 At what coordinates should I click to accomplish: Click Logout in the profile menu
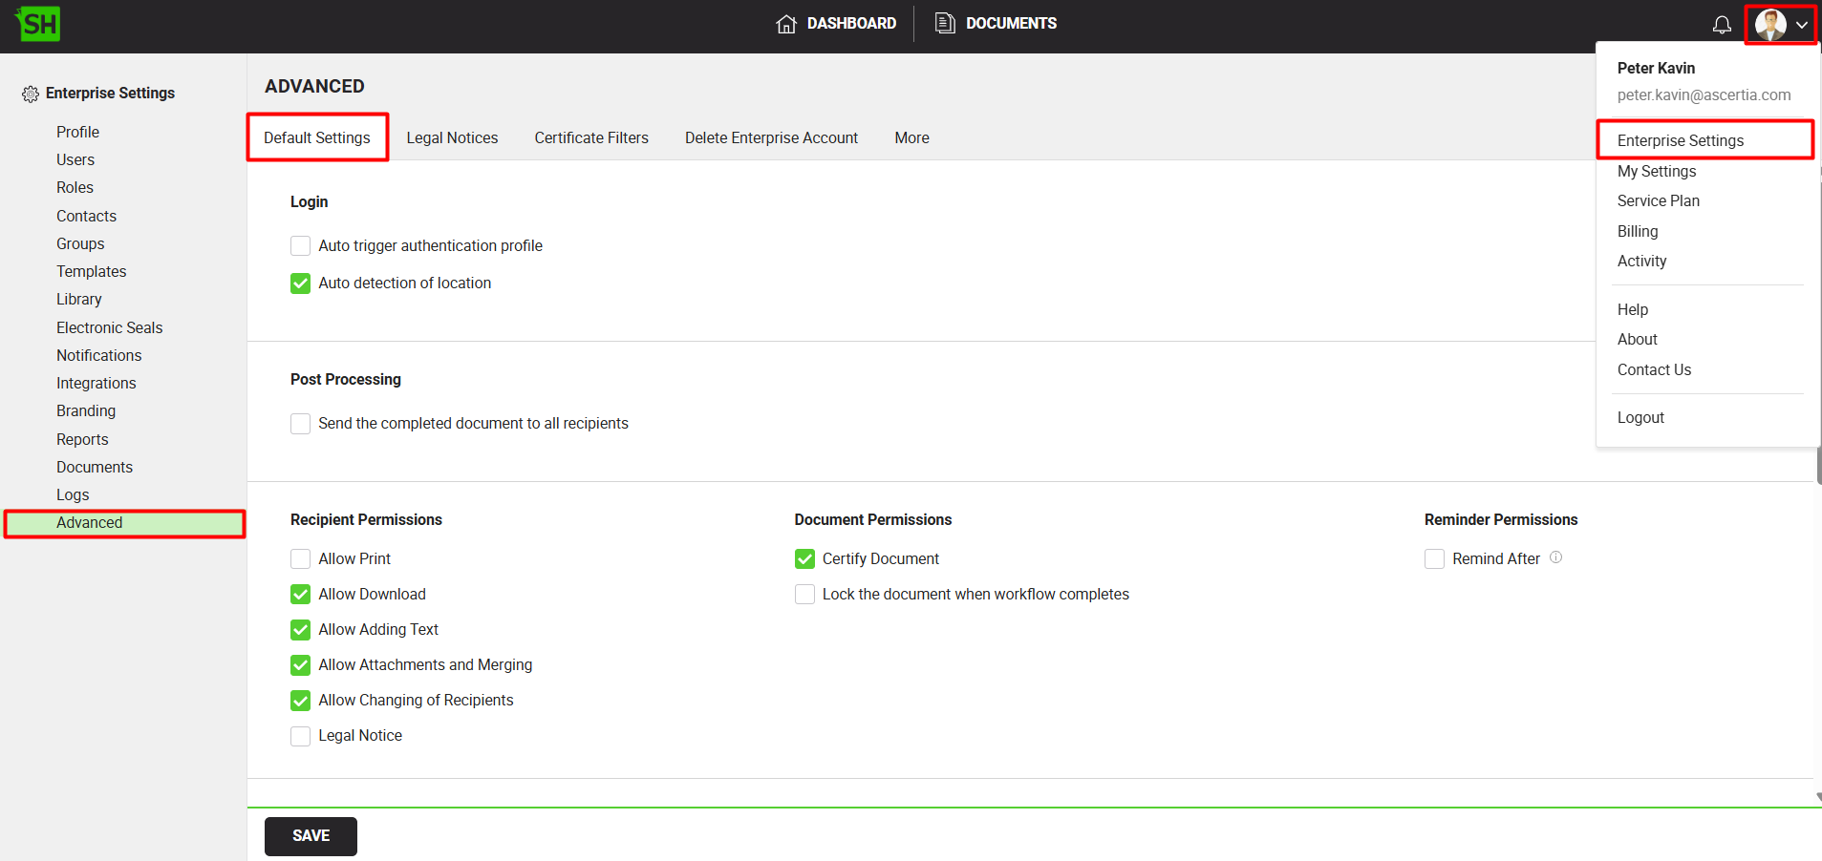pyautogui.click(x=1640, y=417)
